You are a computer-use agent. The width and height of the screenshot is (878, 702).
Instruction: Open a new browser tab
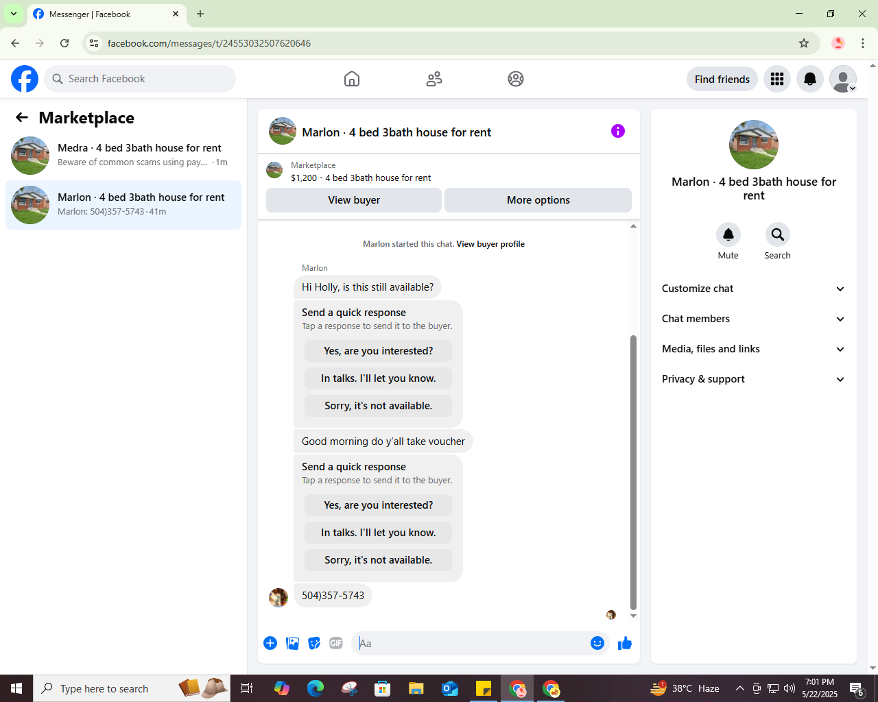pos(200,14)
